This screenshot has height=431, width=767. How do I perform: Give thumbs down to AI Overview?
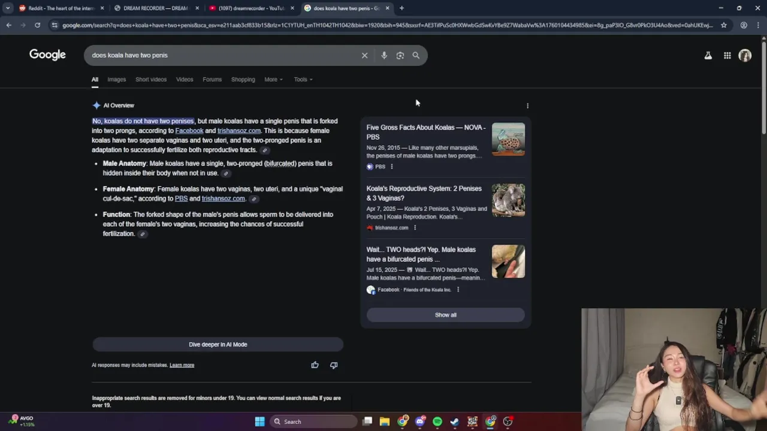[334, 365]
